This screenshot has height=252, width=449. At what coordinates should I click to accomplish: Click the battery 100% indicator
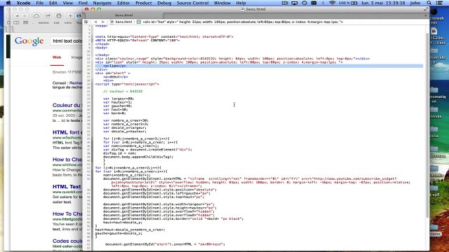point(348,3)
